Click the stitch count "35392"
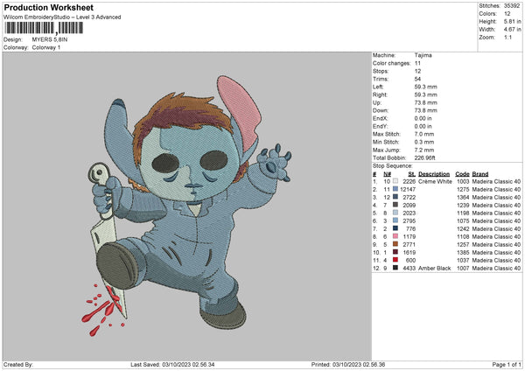This screenshot has width=525, height=371. [512, 6]
